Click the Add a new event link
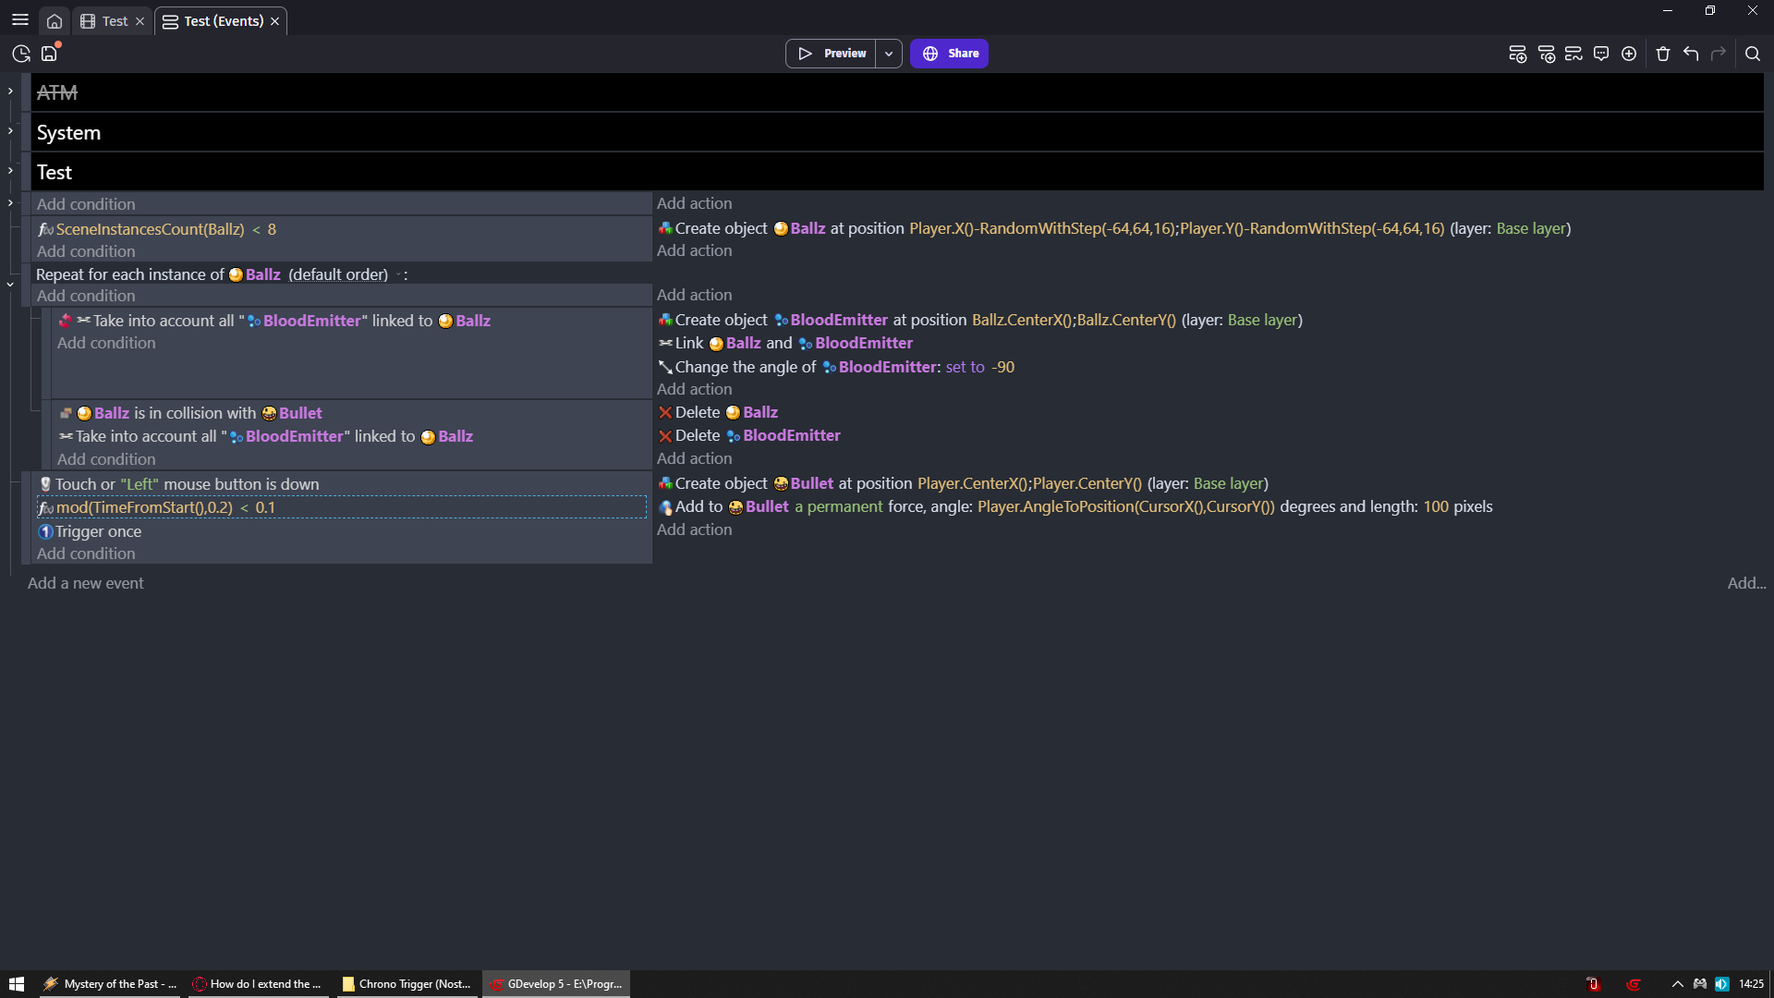 point(85,583)
